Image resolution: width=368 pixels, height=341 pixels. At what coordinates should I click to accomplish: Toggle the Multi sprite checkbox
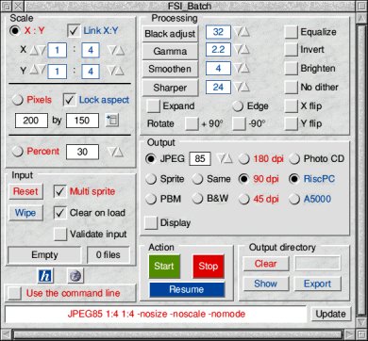60,191
